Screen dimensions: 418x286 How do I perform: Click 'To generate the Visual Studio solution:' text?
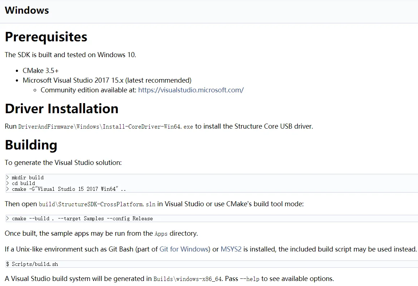[x=63, y=162]
